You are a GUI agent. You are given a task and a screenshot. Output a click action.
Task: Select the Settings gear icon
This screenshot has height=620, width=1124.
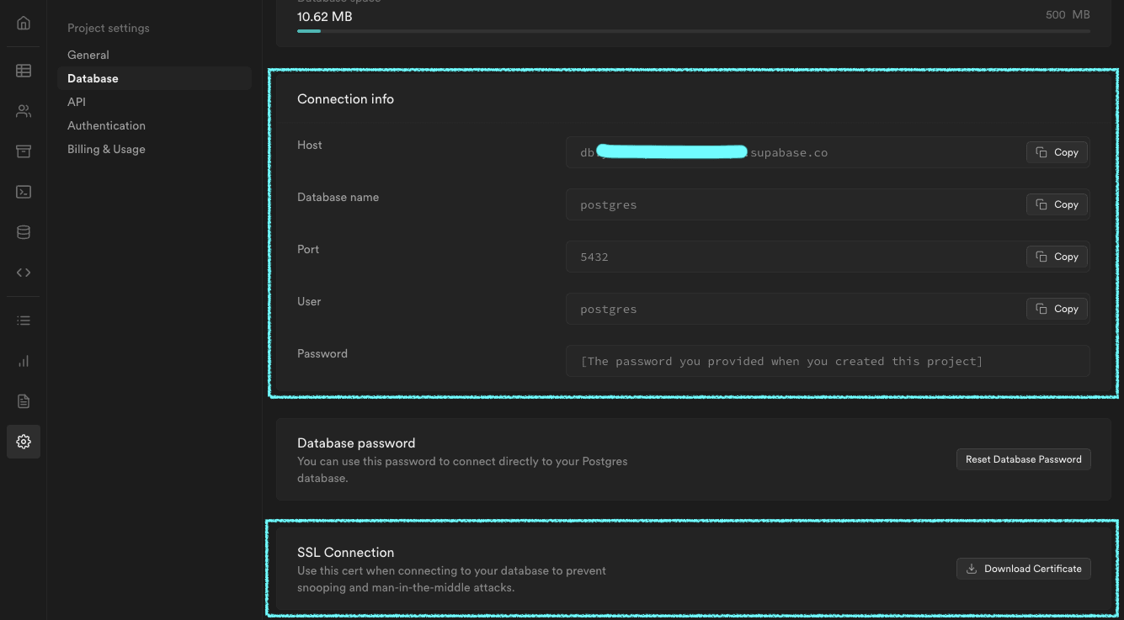pyautogui.click(x=24, y=442)
